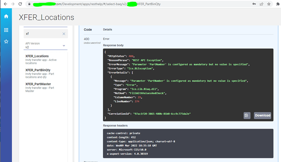Open the apps grid icon

pyautogui.click(x=6, y=30)
